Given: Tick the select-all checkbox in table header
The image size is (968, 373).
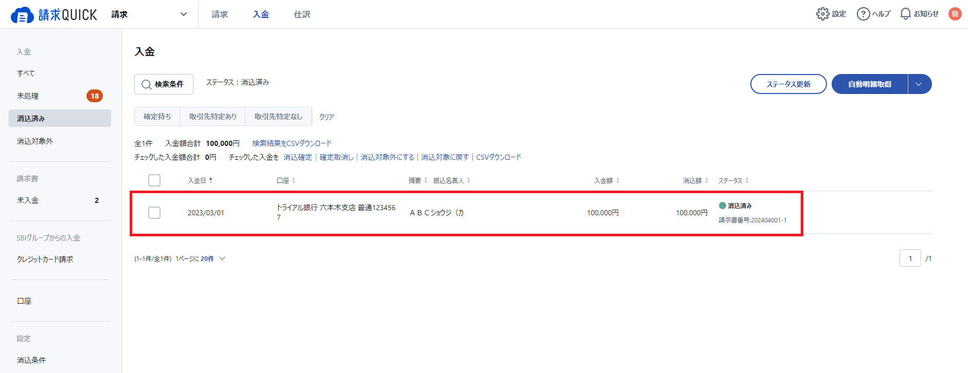Looking at the screenshot, I should coord(154,180).
